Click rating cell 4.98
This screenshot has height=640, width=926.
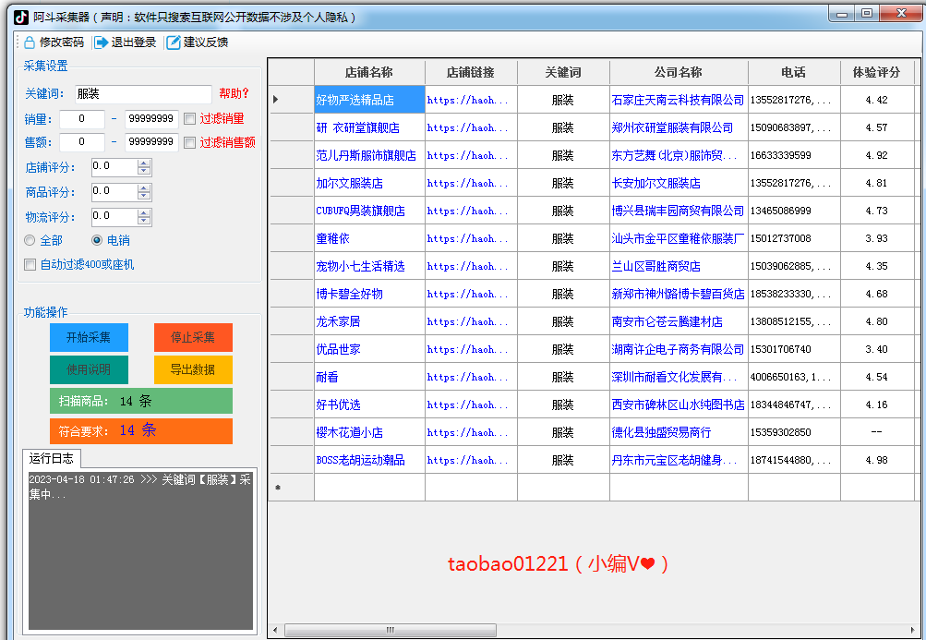click(x=877, y=460)
